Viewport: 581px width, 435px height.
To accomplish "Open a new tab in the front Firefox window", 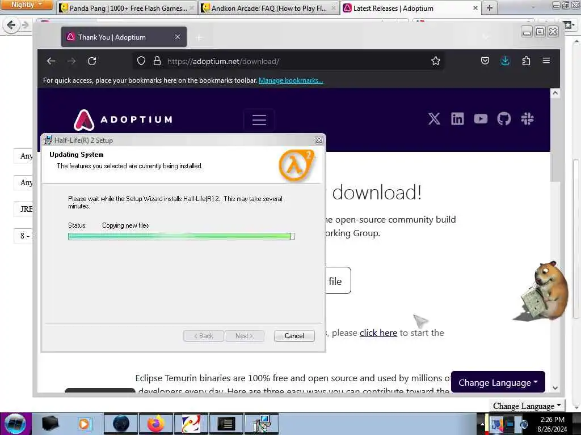I will pyautogui.click(x=199, y=37).
